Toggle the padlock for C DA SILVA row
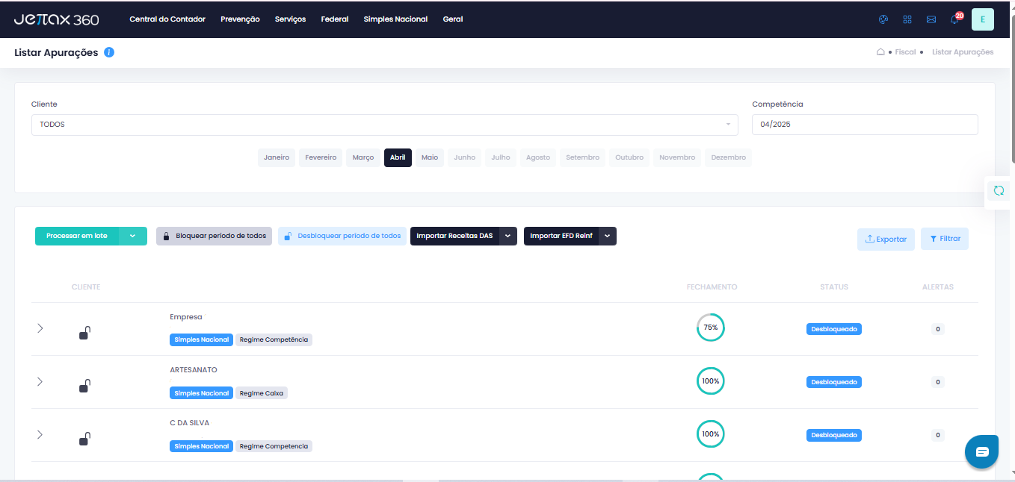 pyautogui.click(x=85, y=439)
